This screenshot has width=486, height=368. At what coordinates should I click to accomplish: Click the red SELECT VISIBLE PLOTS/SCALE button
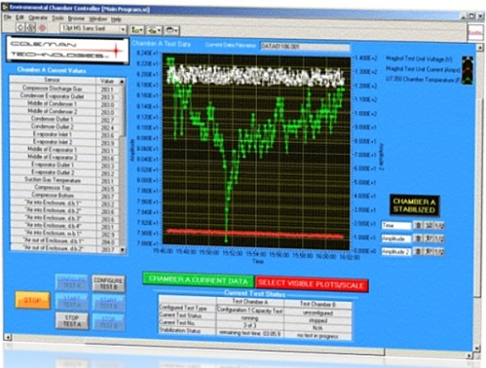312,284
